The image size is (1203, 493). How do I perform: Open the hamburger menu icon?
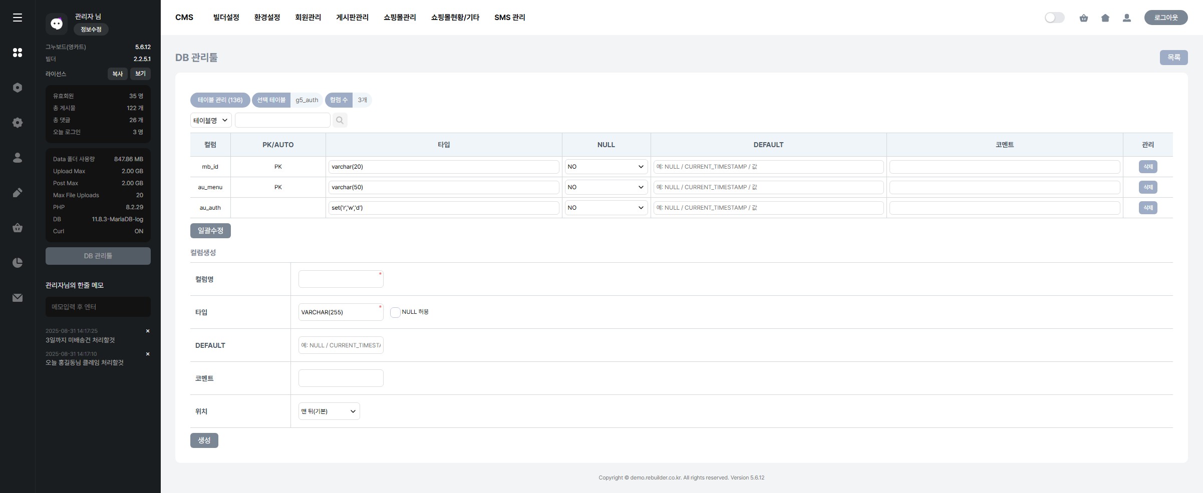(x=18, y=18)
